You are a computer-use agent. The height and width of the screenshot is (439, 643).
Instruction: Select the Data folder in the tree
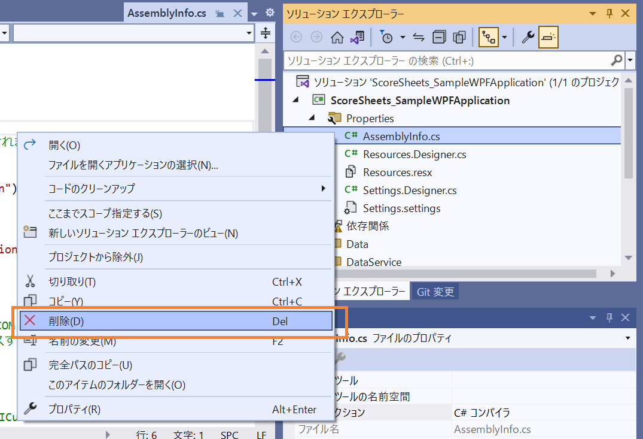click(x=357, y=244)
